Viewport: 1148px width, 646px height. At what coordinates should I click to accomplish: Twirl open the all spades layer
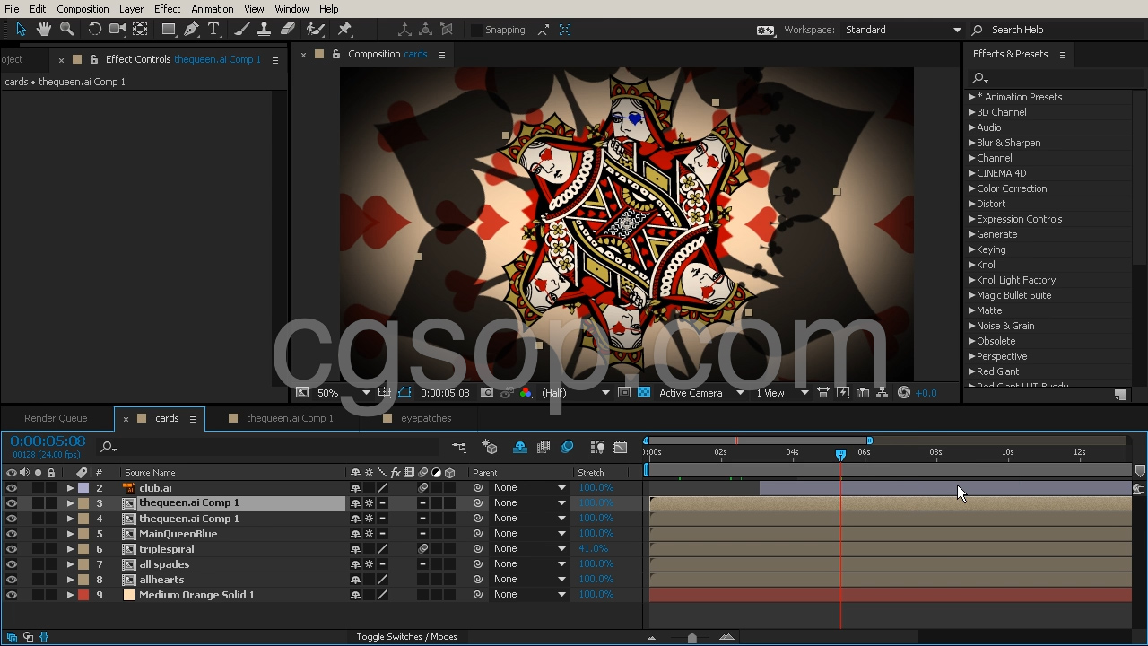[x=70, y=564]
